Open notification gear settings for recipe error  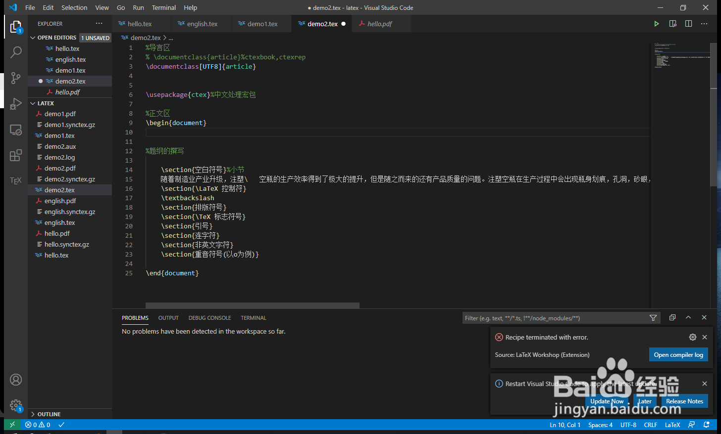[x=693, y=337]
